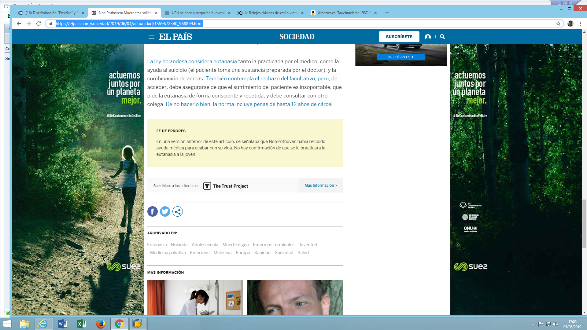Reload the current page
The height and width of the screenshot is (330, 587).
click(39, 24)
